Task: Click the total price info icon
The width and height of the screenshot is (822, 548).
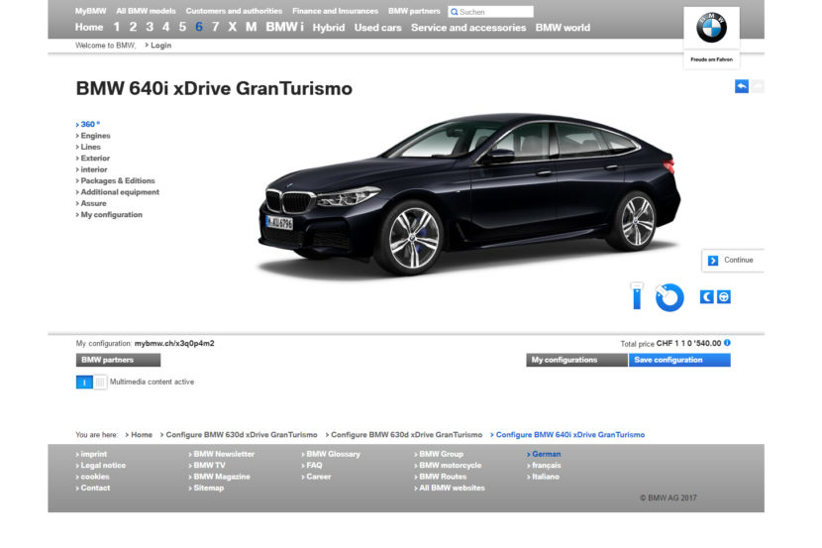Action: [x=727, y=343]
